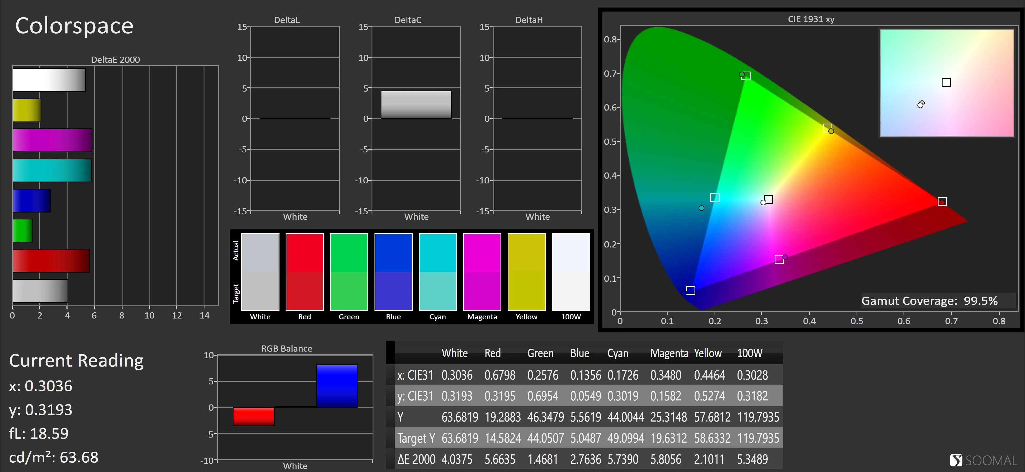Click the Red column header in table
1025x472 pixels.
(492, 353)
